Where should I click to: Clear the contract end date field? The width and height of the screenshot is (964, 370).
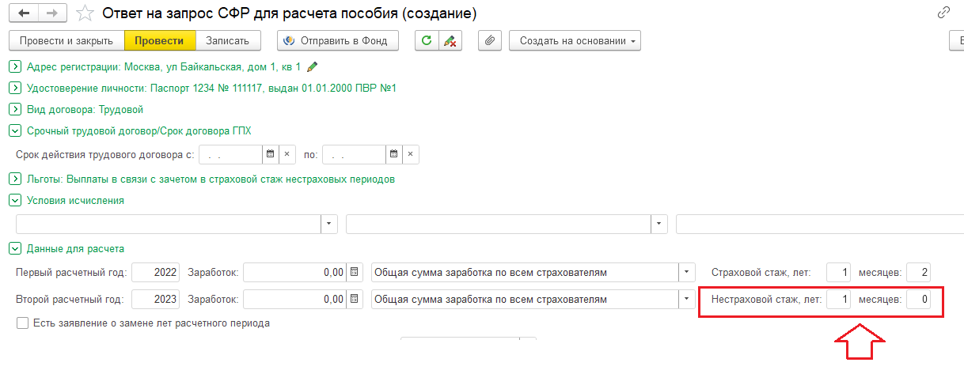[411, 154]
